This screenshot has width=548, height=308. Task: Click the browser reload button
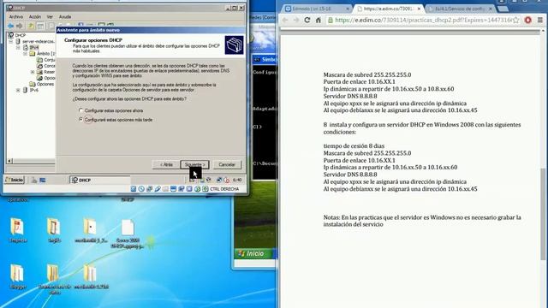[x=307, y=21]
